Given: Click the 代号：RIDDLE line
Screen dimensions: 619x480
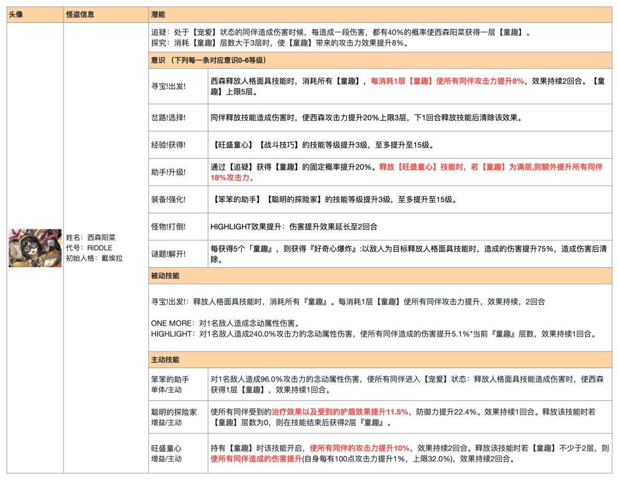Looking at the screenshot, I should pyautogui.click(x=89, y=248).
